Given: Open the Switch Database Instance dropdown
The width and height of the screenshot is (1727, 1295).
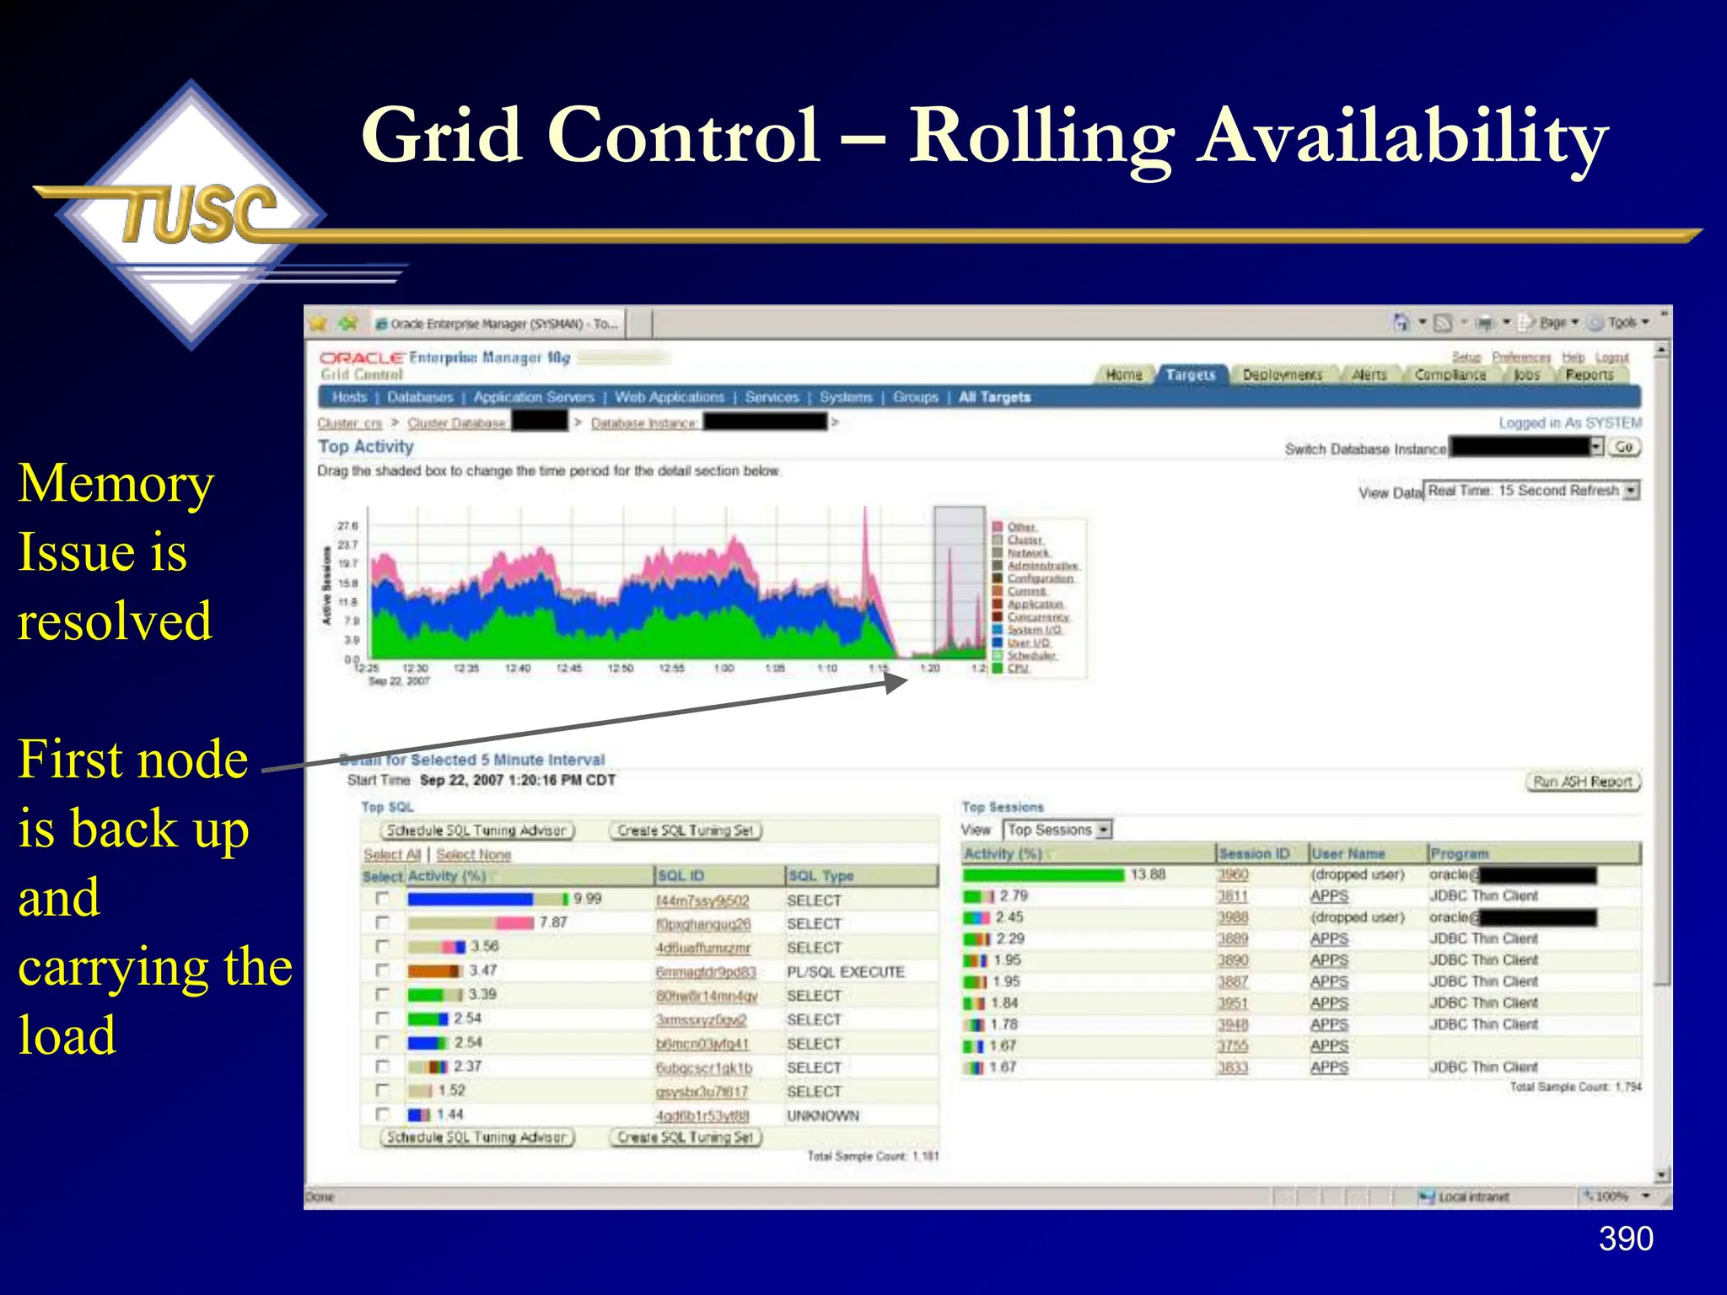Looking at the screenshot, I should [1525, 448].
